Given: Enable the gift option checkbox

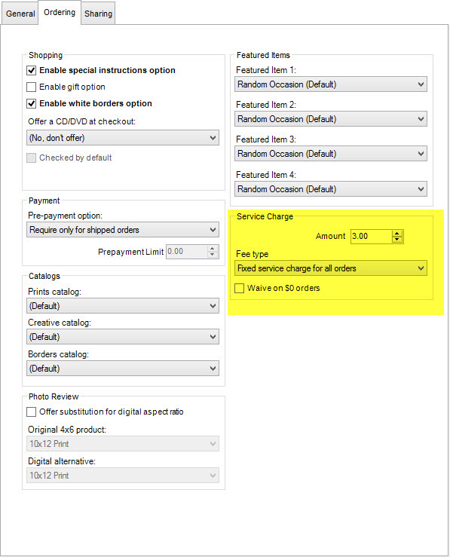Looking at the screenshot, I should [31, 87].
